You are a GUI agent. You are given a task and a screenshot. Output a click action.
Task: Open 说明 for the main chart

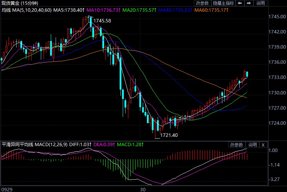point(260,3)
